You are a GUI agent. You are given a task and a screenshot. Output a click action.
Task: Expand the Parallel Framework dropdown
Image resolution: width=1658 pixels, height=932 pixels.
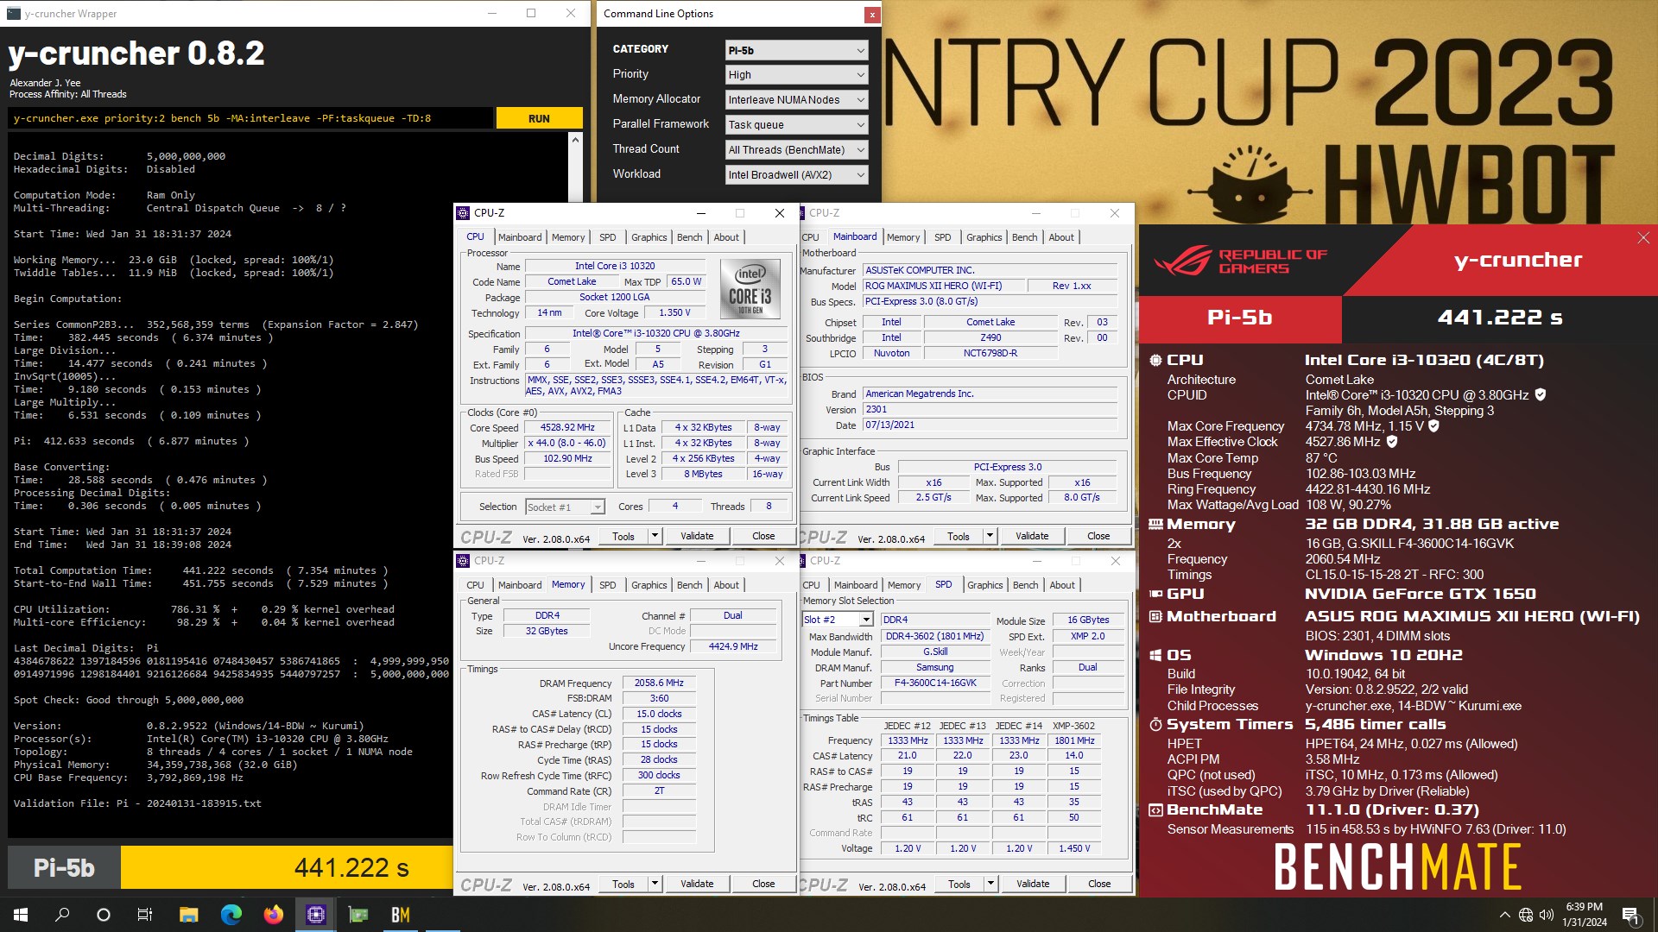tap(796, 125)
